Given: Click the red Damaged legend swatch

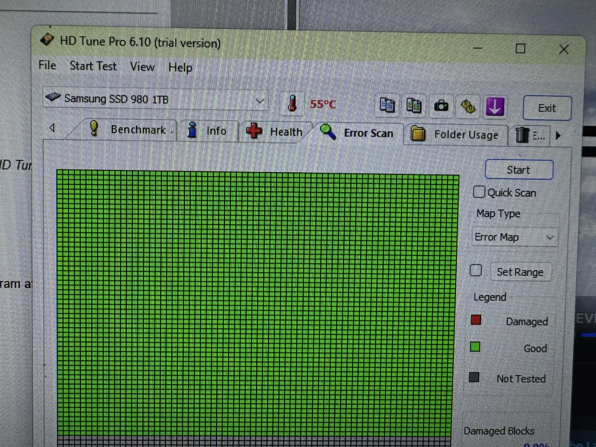Looking at the screenshot, I should tap(476, 320).
